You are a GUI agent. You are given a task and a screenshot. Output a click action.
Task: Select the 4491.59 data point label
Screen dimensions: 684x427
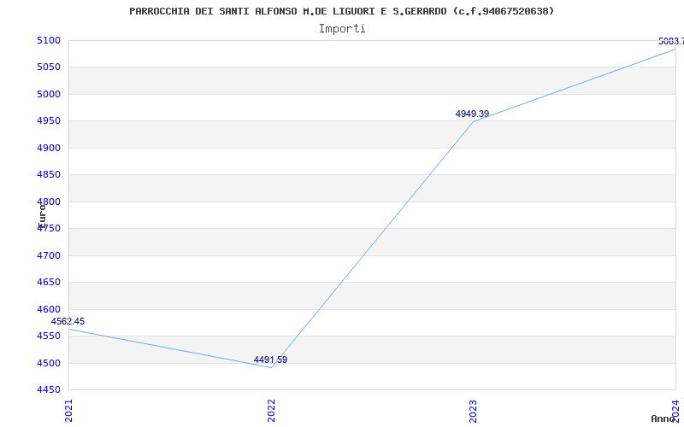tap(270, 360)
